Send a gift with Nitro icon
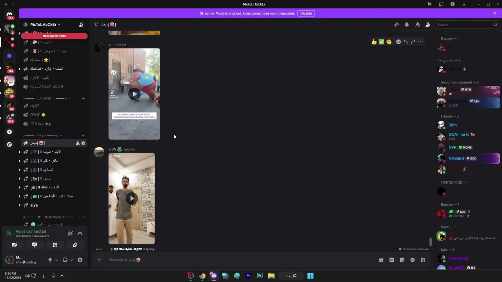 point(381,260)
